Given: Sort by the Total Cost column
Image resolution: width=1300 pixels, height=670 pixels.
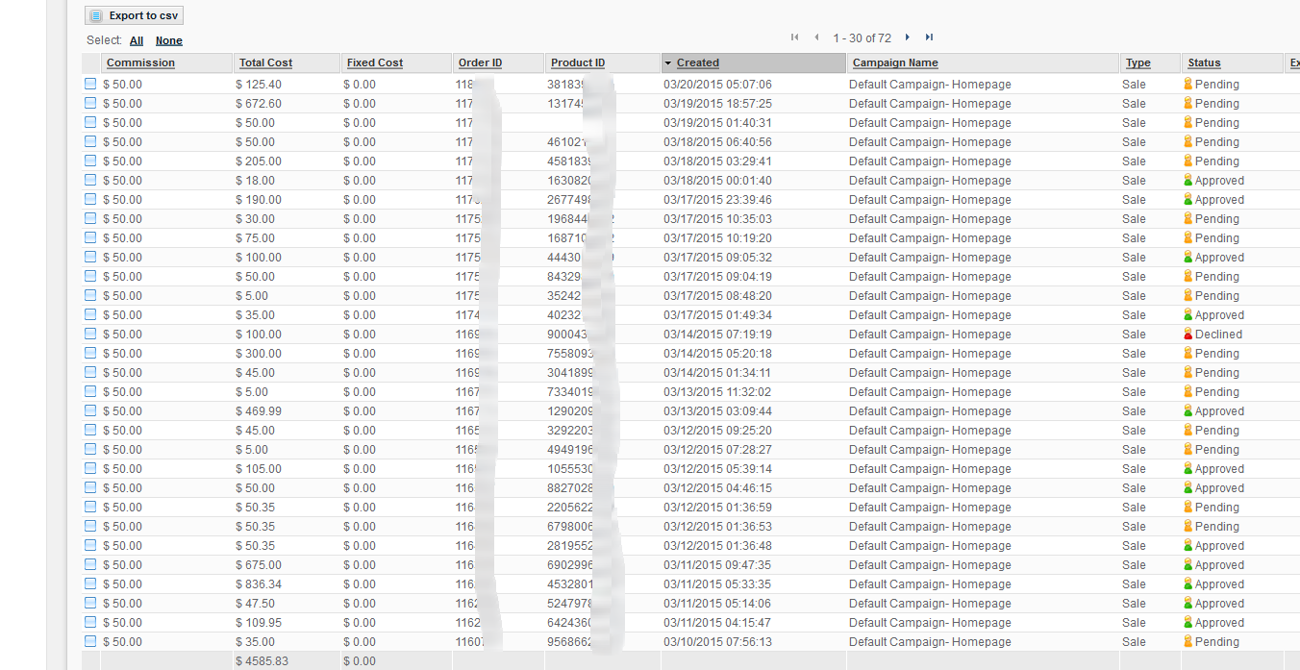Looking at the screenshot, I should pos(265,62).
